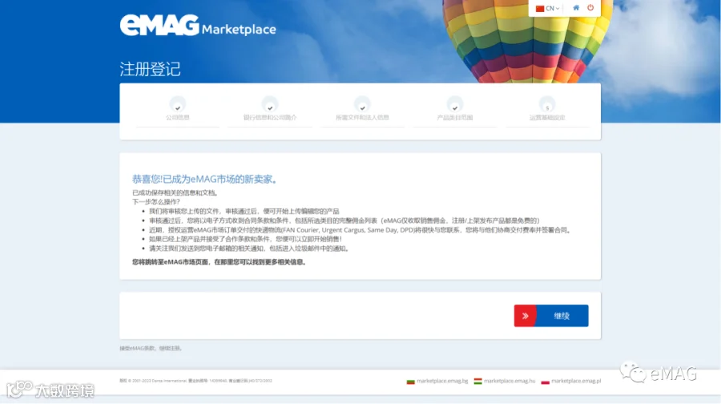Select the 所需文件和法人信息 step
721x404 pixels.
(362, 110)
